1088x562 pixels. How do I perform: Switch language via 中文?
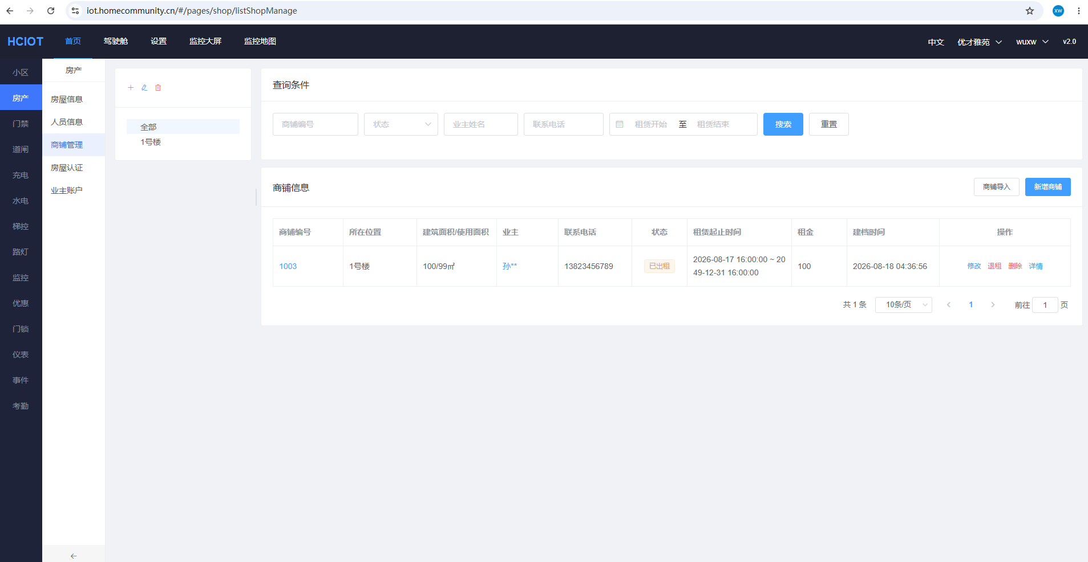point(936,42)
